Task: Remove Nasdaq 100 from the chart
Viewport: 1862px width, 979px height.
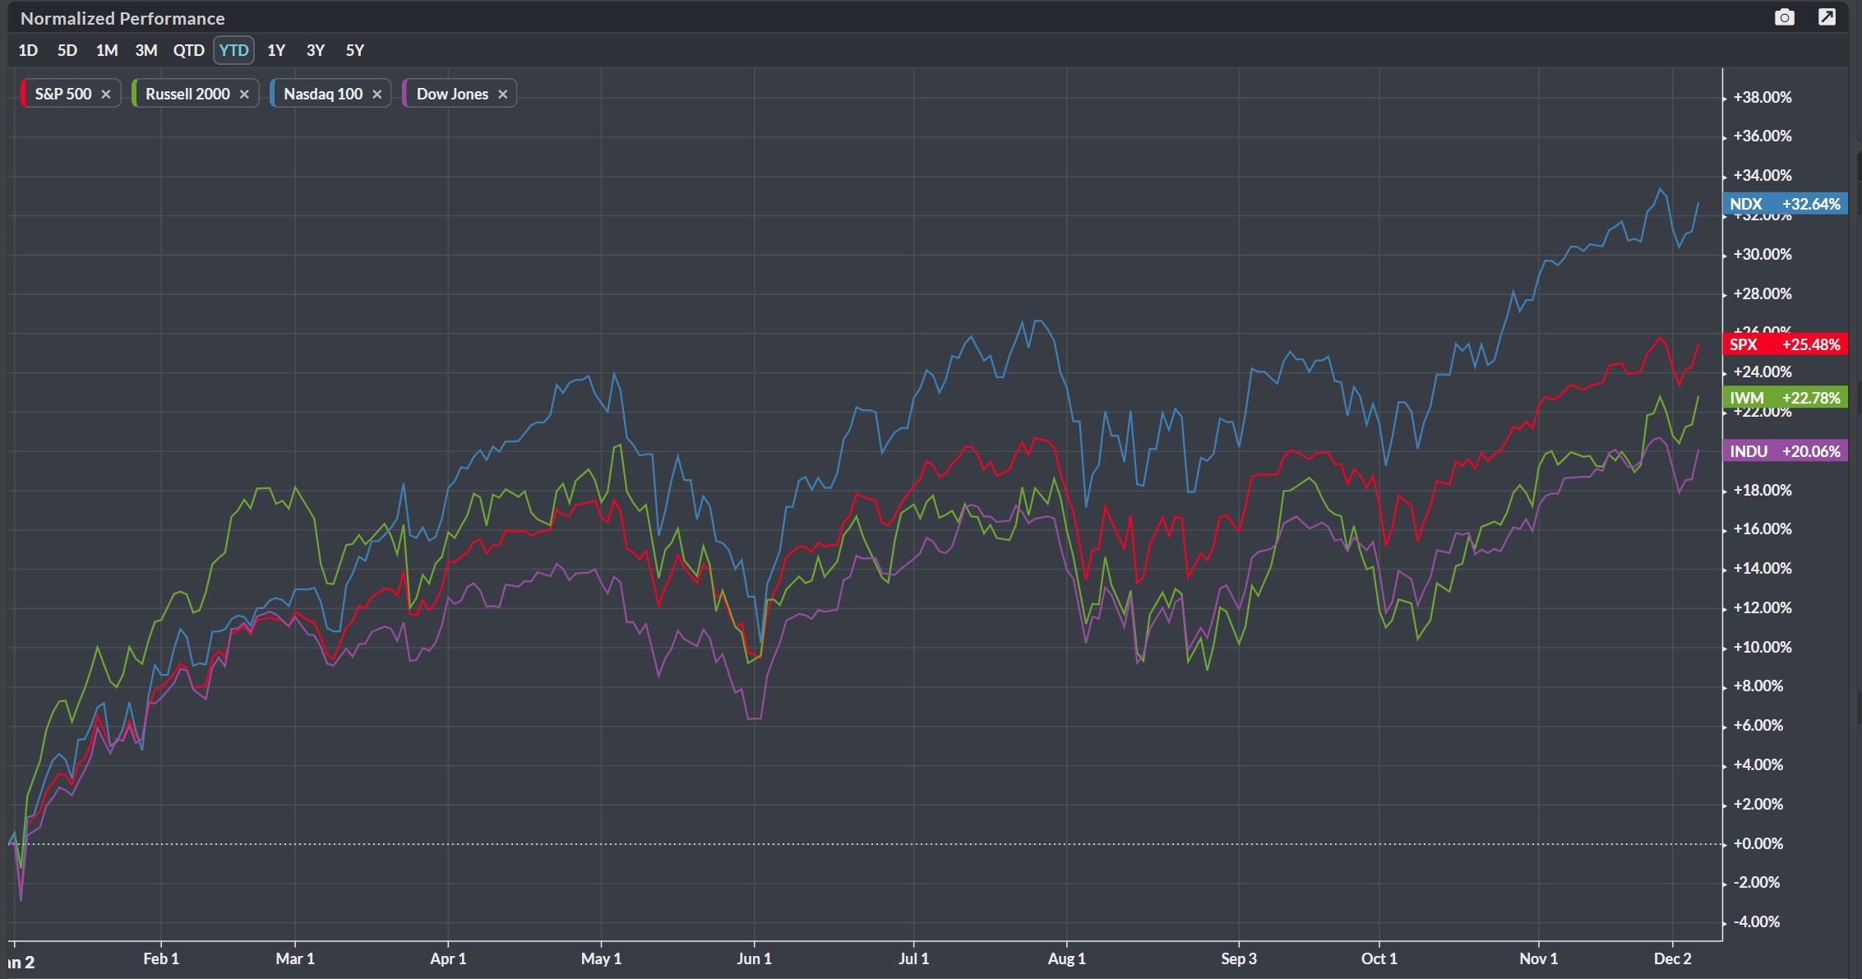Action: tap(377, 95)
